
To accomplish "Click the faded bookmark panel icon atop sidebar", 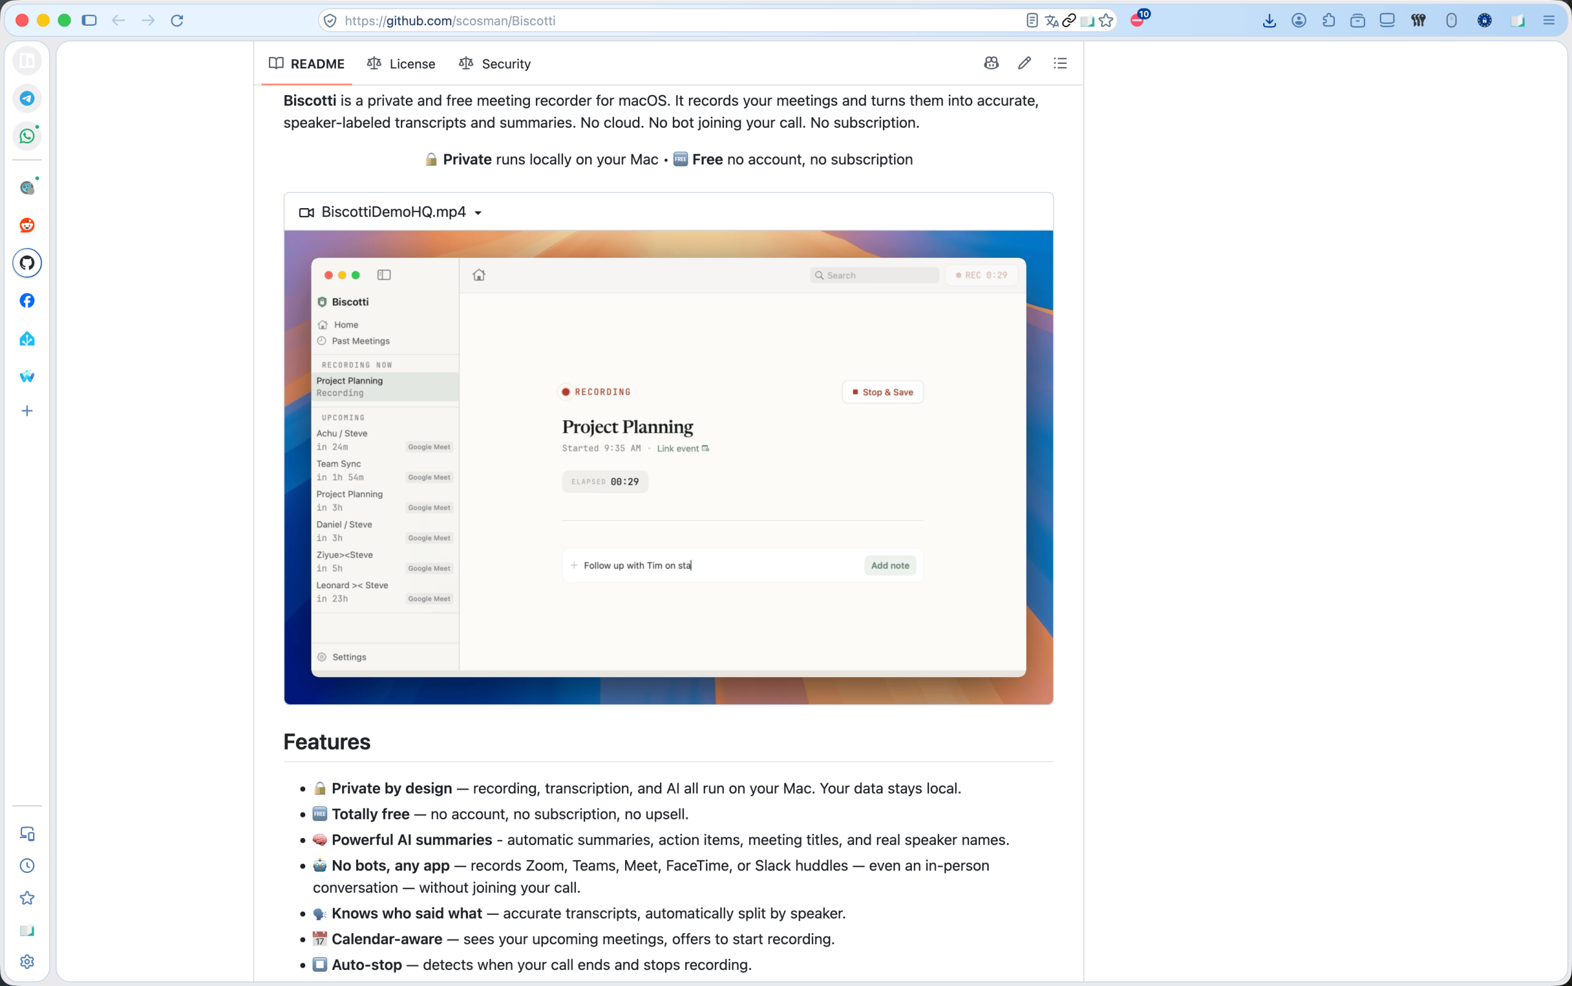I will pyautogui.click(x=27, y=61).
